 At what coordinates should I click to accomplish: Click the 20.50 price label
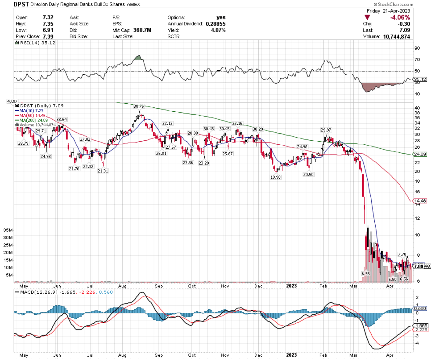click(308, 175)
